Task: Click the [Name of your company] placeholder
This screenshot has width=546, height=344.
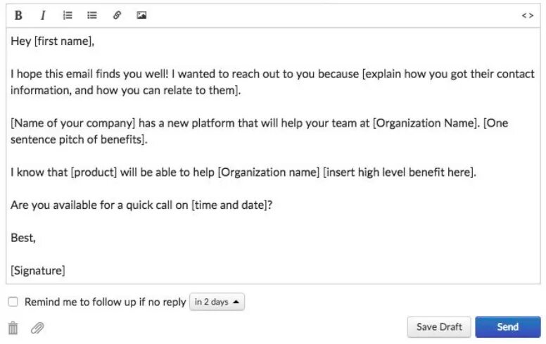Action: click(73, 123)
